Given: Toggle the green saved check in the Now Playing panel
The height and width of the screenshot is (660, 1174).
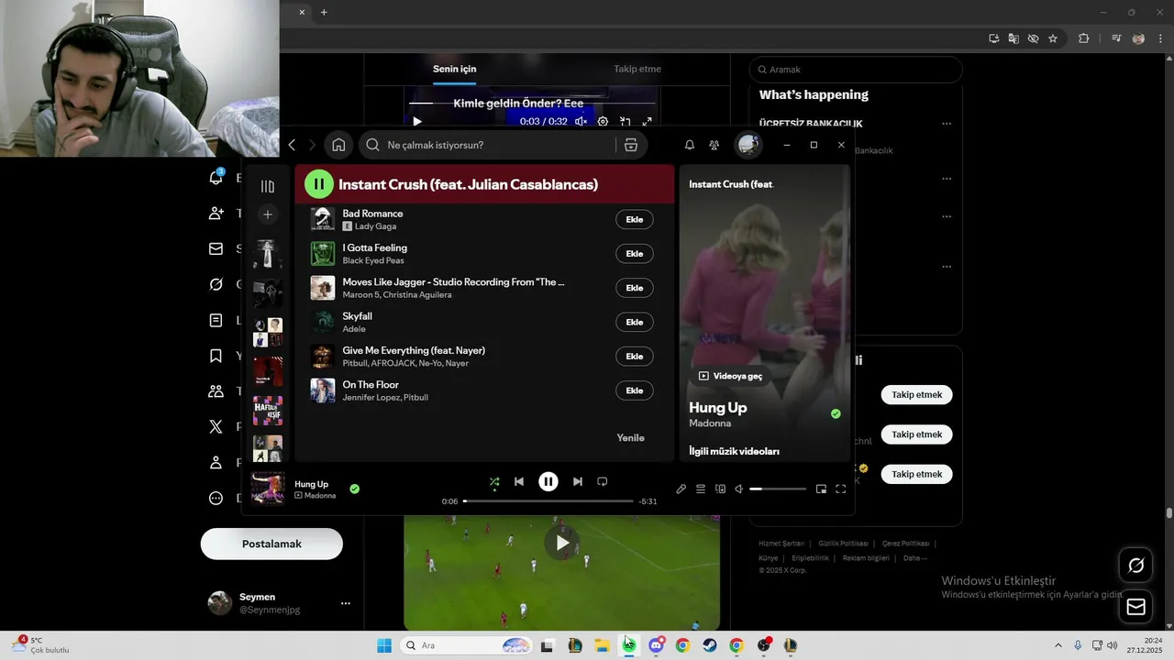Looking at the screenshot, I should point(836,414).
